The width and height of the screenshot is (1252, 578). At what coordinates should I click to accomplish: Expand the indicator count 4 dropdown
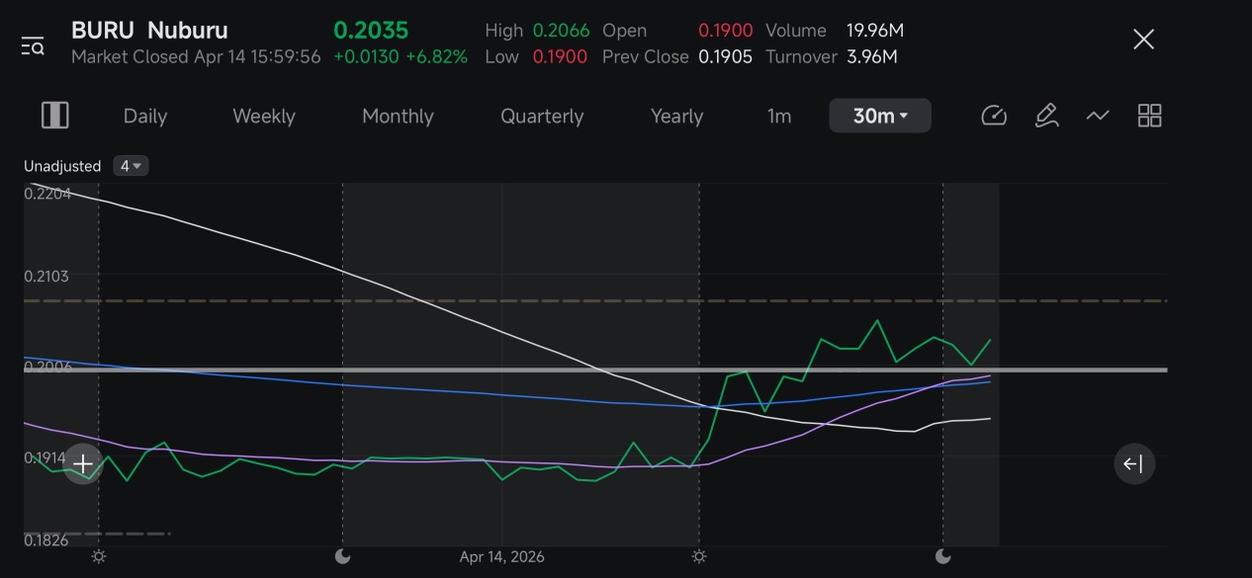click(x=131, y=166)
